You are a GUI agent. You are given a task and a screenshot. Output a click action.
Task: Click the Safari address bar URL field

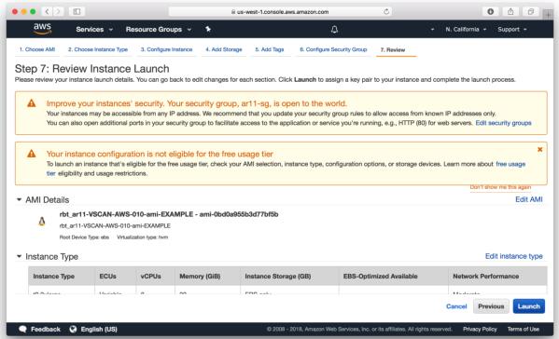pos(280,12)
